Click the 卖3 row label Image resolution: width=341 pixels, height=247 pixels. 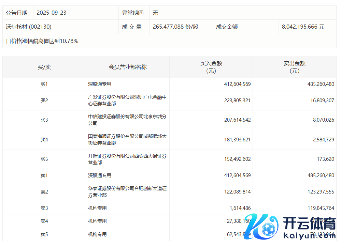(44, 208)
